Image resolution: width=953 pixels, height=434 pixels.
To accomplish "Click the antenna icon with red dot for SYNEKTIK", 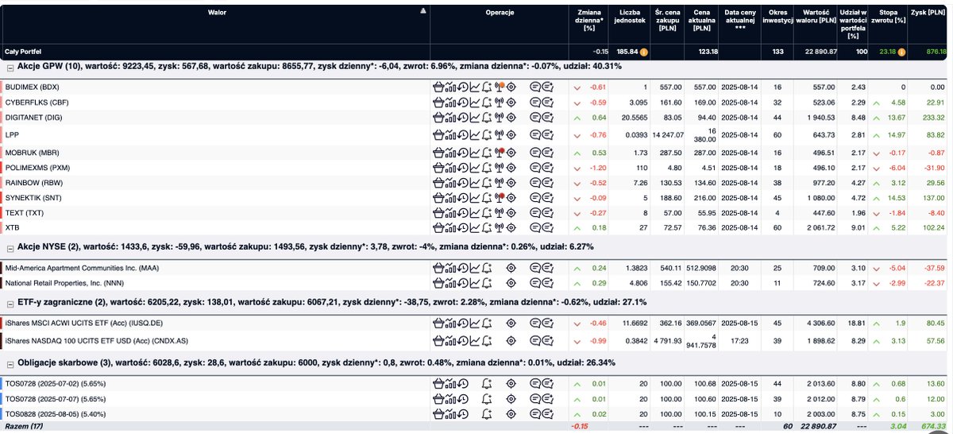I will click(x=500, y=197).
